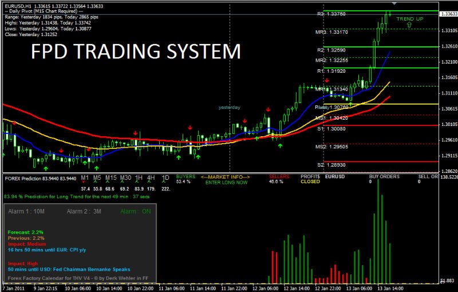Image resolution: width=458 pixels, height=292 pixels.
Task: Click the current price tag 1.33633
Action: (449, 14)
